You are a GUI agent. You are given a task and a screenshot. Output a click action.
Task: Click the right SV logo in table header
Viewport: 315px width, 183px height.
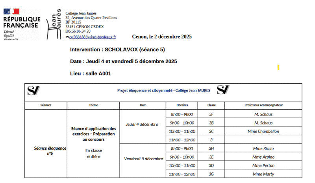point(223,90)
